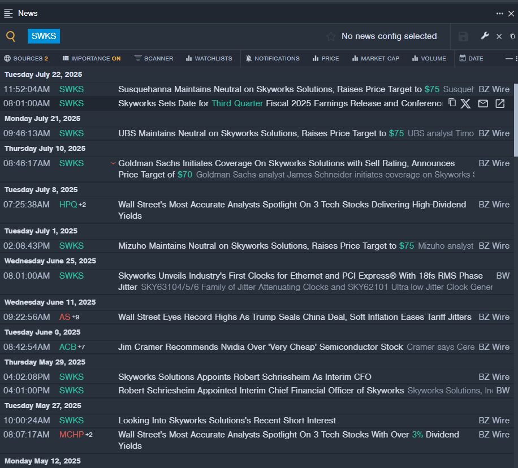518x468 pixels.
Task: Open the Date filter
Action: (472, 58)
